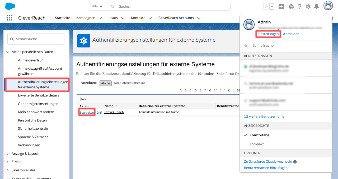Expand the 'Salesforce Files' section
The image size is (338, 179).
click(7, 170)
